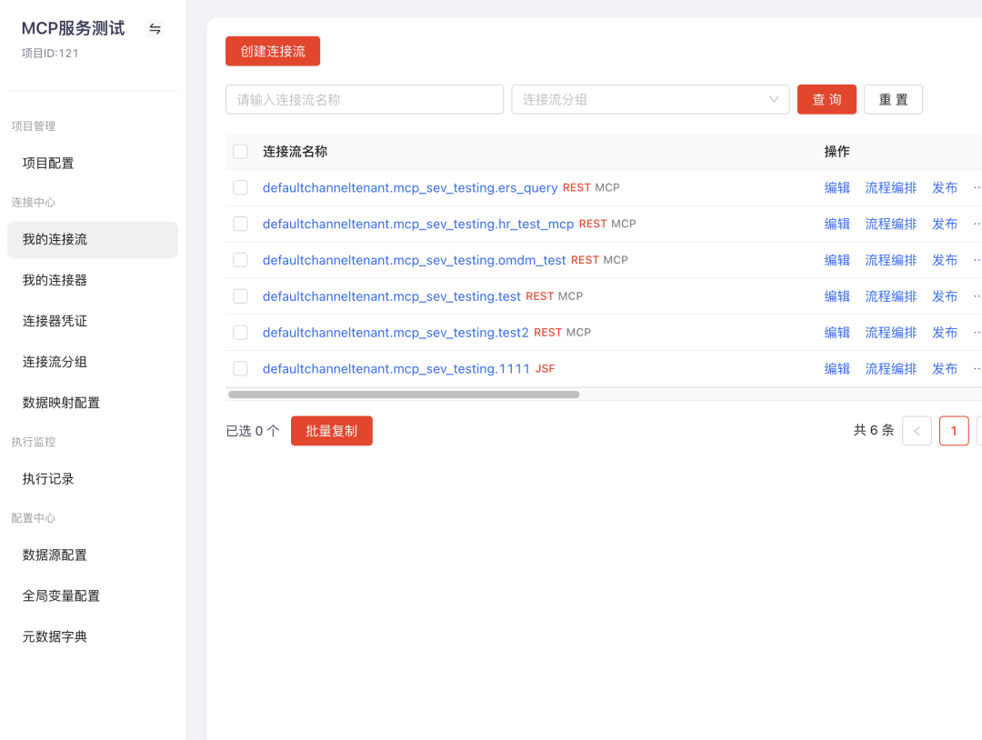982x740 pixels.
Task: Open 我的连接器 in the sidebar
Action: click(55, 280)
